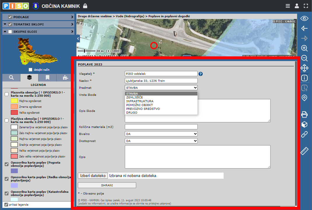Select the pan map arrows tool
Image resolution: width=312 pixels, height=210 pixels.
point(304,68)
